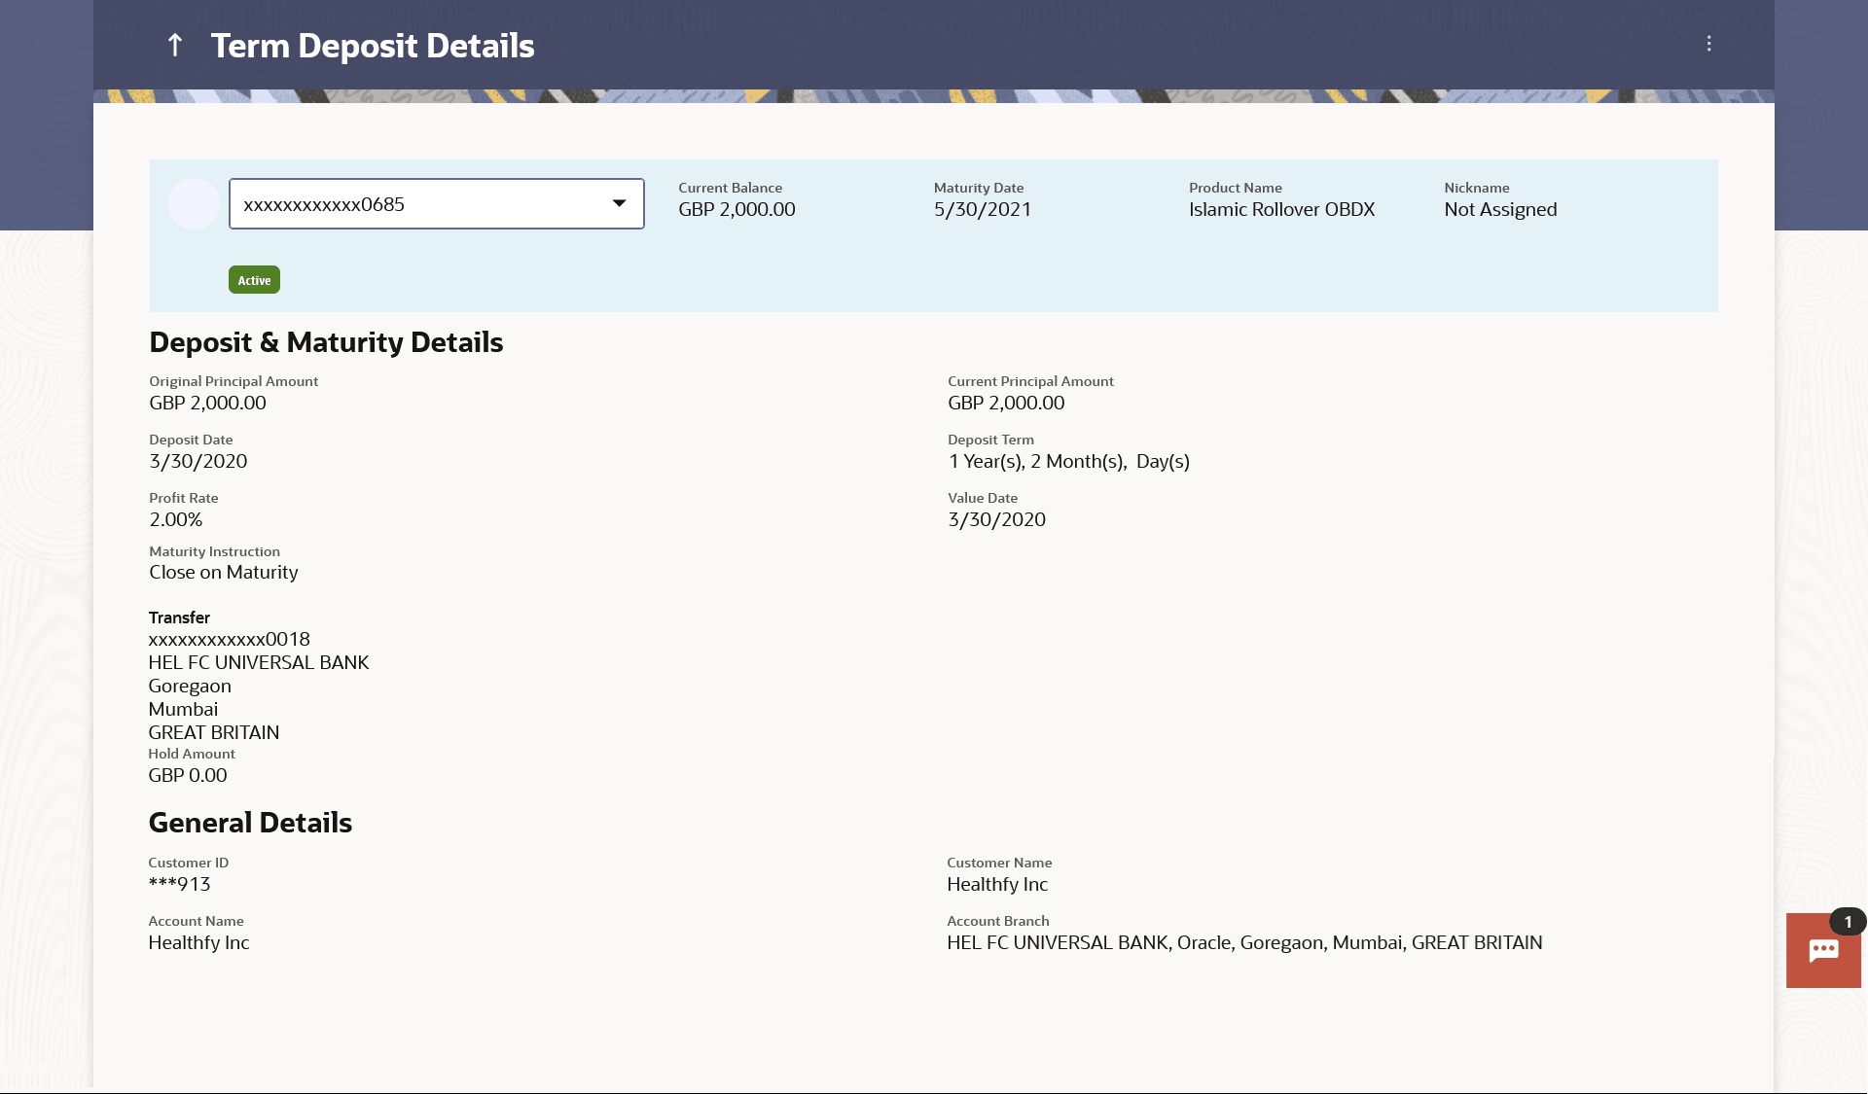Click the Term Deposit Details page title
Screen dimensions: 1868x1094
(x=373, y=46)
